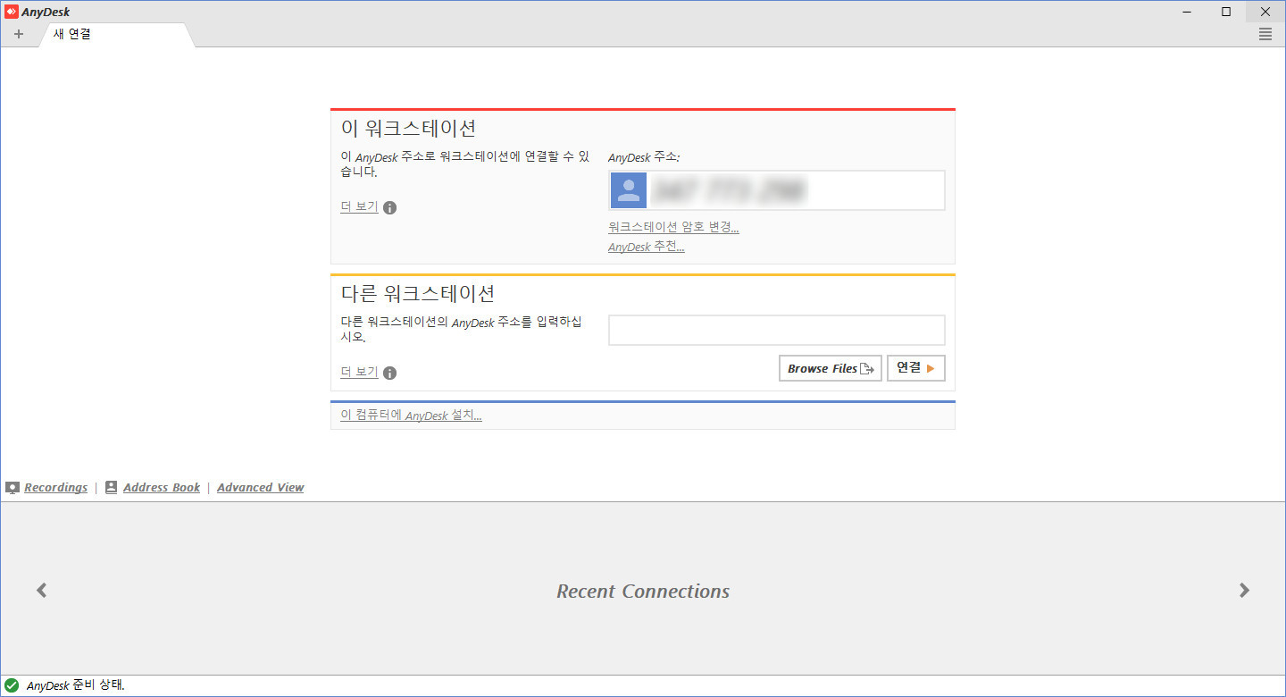Viewport: 1286px width, 697px height.
Task: Click the 이 워크스테이션 heading
Action: click(x=408, y=128)
